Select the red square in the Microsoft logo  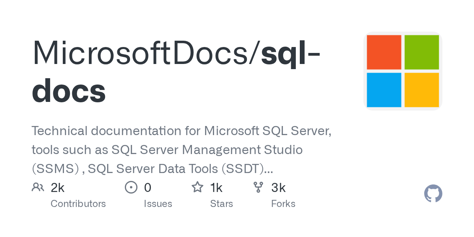click(384, 52)
